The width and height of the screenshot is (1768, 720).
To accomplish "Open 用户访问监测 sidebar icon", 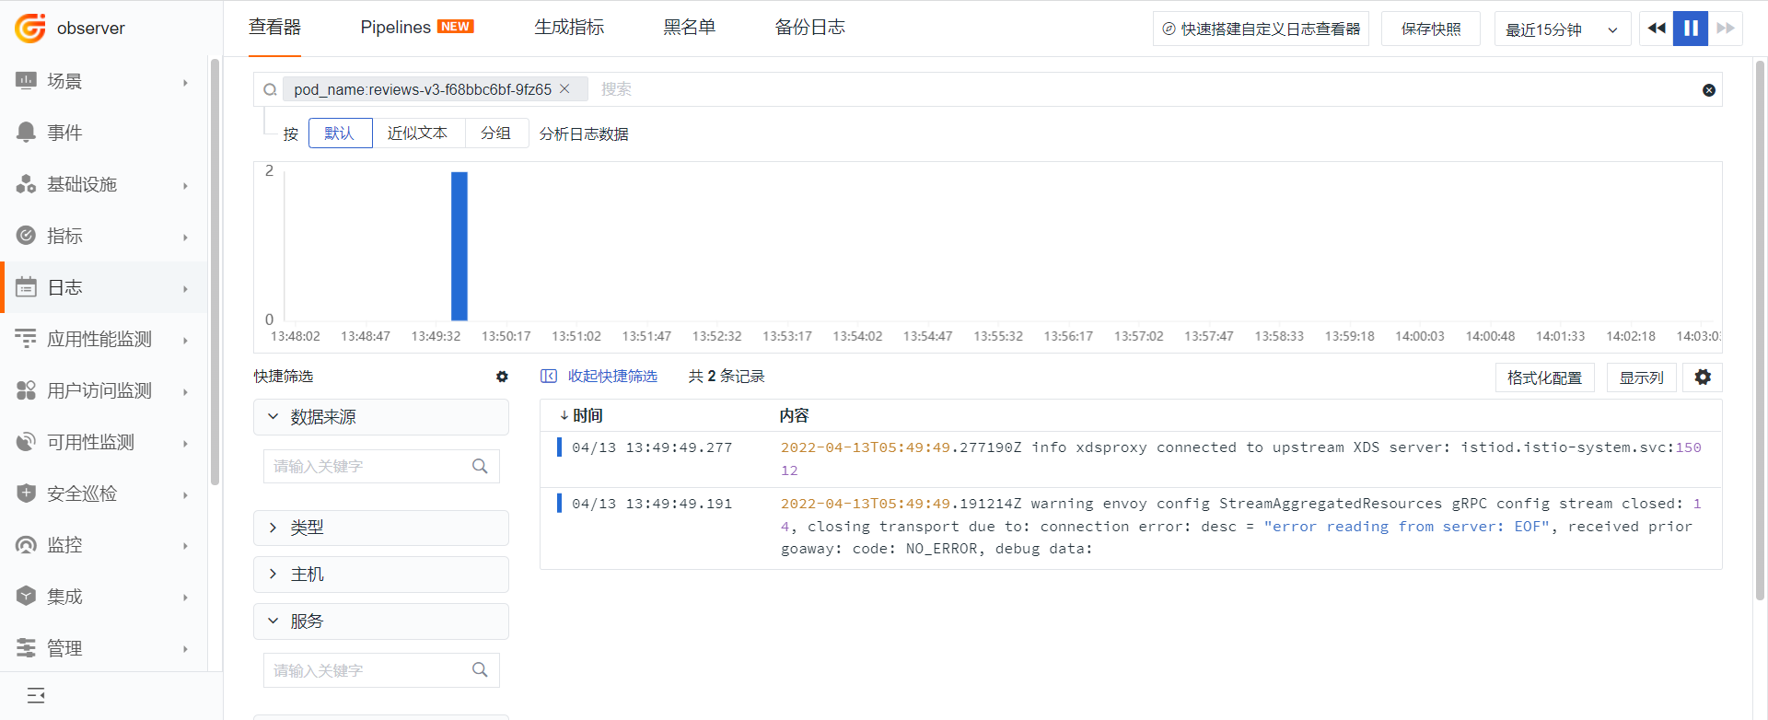I will click(26, 390).
